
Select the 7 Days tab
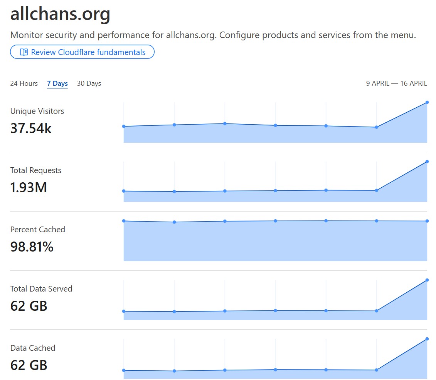[57, 83]
